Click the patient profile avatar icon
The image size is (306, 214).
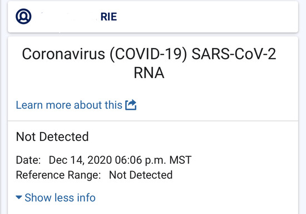(23, 16)
